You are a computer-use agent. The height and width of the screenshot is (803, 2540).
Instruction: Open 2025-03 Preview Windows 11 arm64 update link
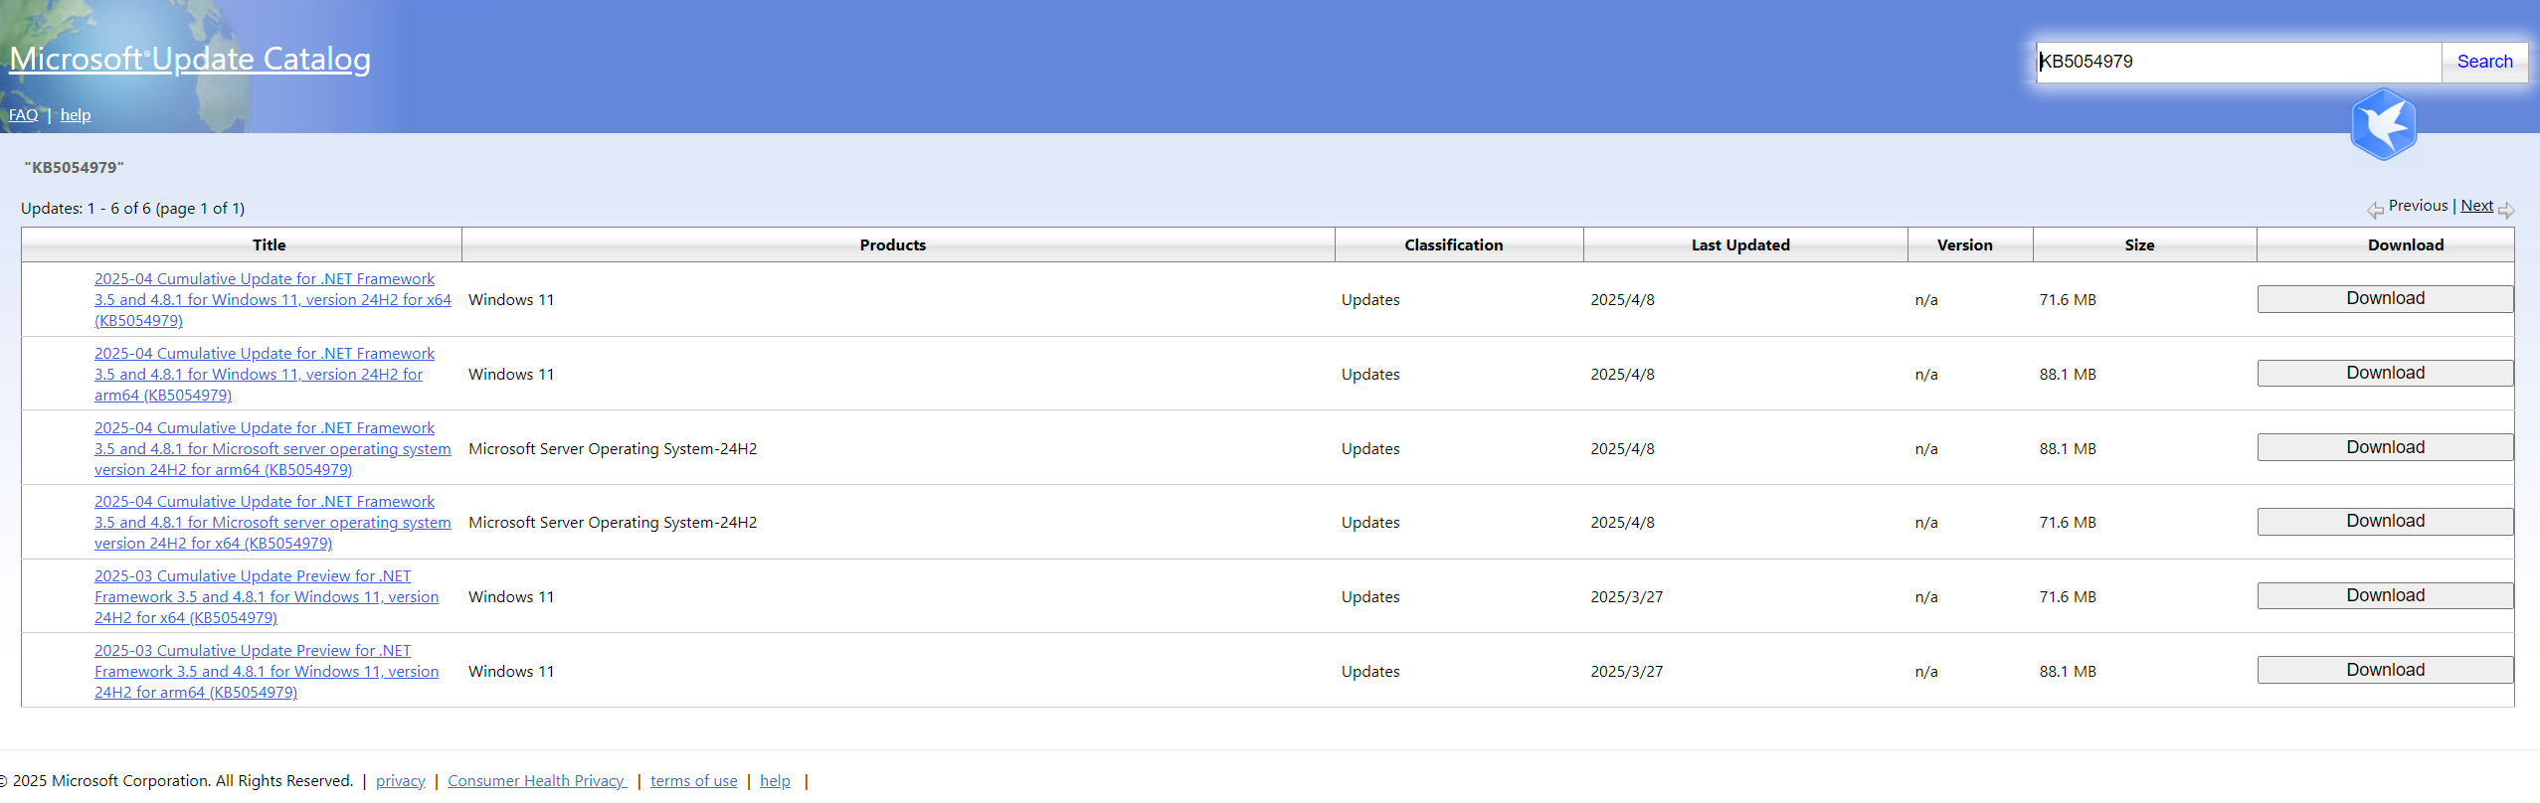pyautogui.click(x=267, y=672)
